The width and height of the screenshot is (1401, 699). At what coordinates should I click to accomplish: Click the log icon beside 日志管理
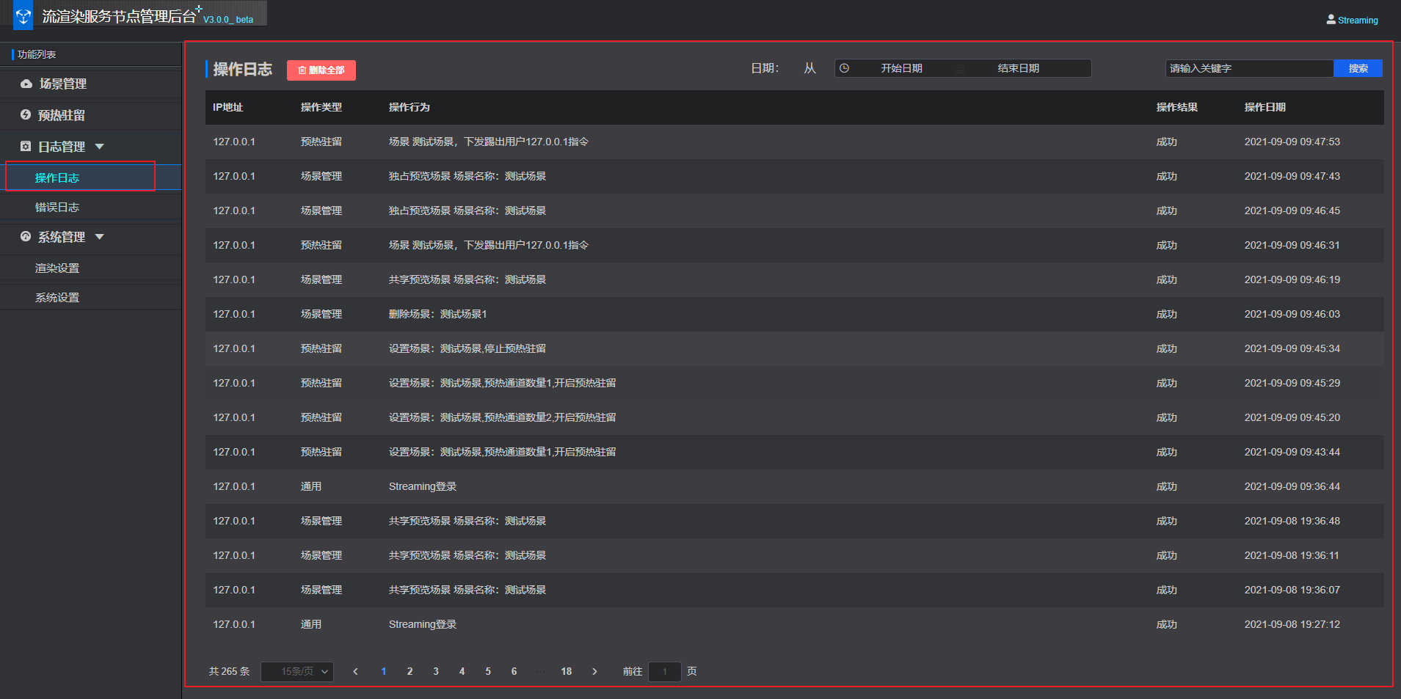[26, 147]
